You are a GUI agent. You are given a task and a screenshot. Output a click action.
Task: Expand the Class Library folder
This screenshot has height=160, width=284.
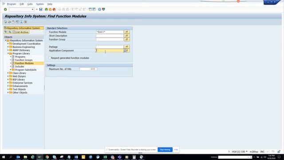[x=8, y=73]
